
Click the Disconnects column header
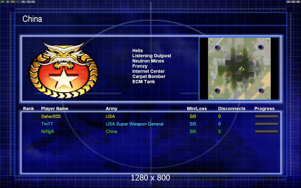232,109
